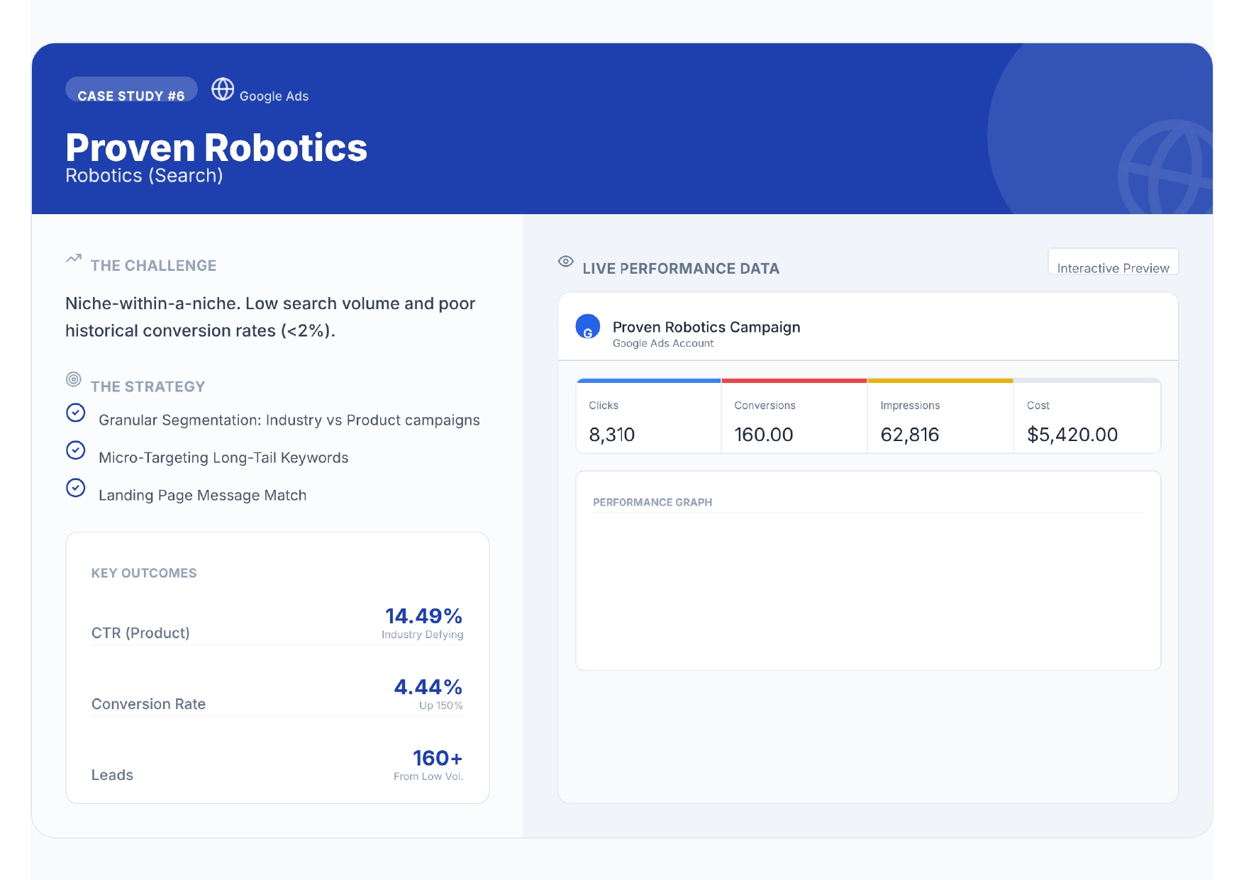The image size is (1244, 880).
Task: Click the Niche-within-a-niche challenge paragraph
Action: (x=270, y=317)
